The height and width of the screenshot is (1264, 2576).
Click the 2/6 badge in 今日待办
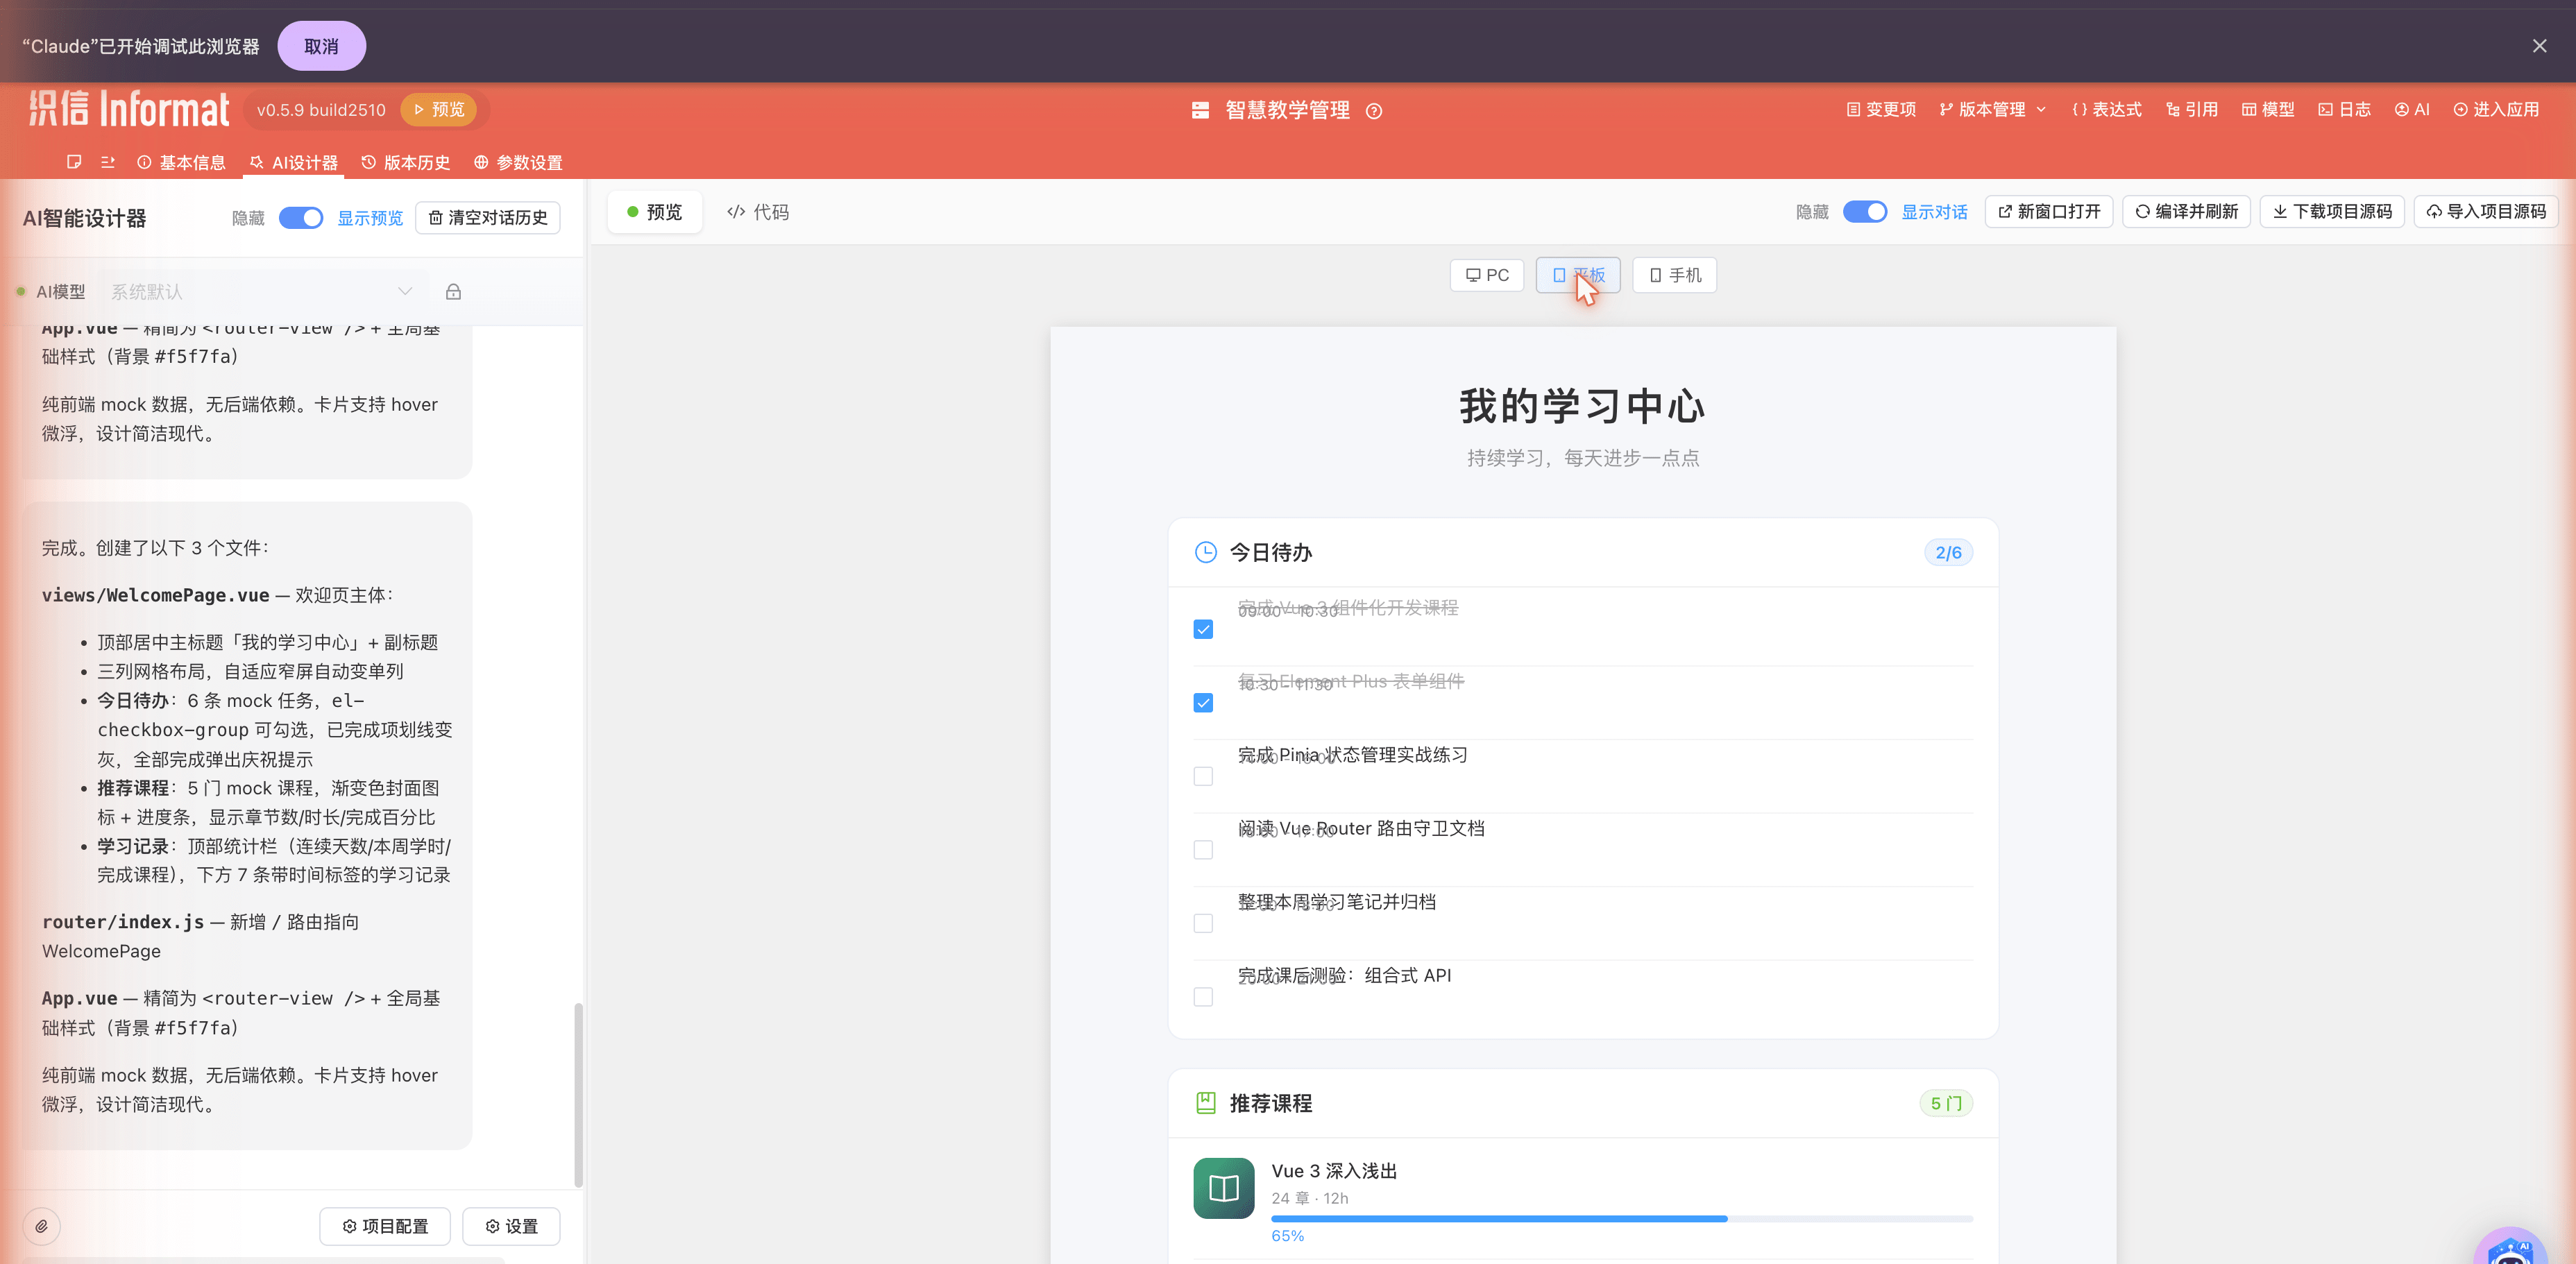1948,552
